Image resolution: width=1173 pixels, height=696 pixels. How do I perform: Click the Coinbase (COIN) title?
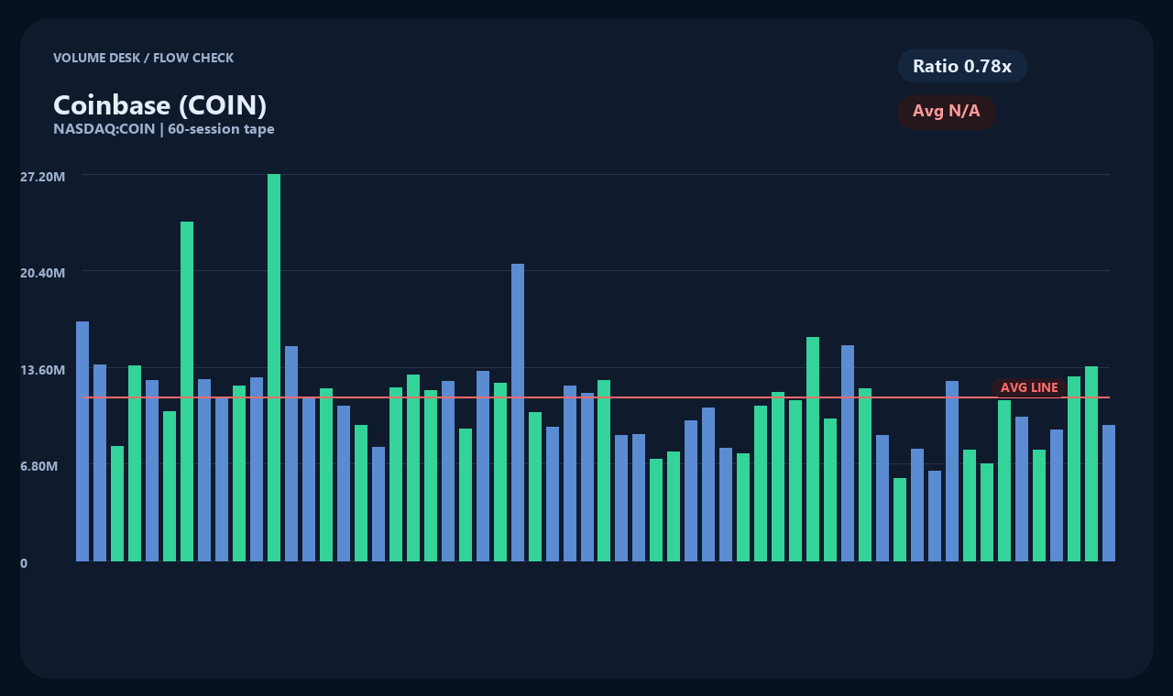[159, 105]
